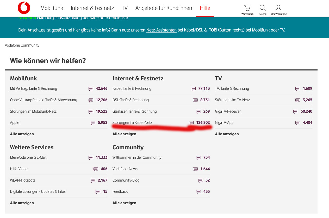Open the GigaTV-Receiver forum
This screenshot has width=329, height=218.
click(228, 111)
